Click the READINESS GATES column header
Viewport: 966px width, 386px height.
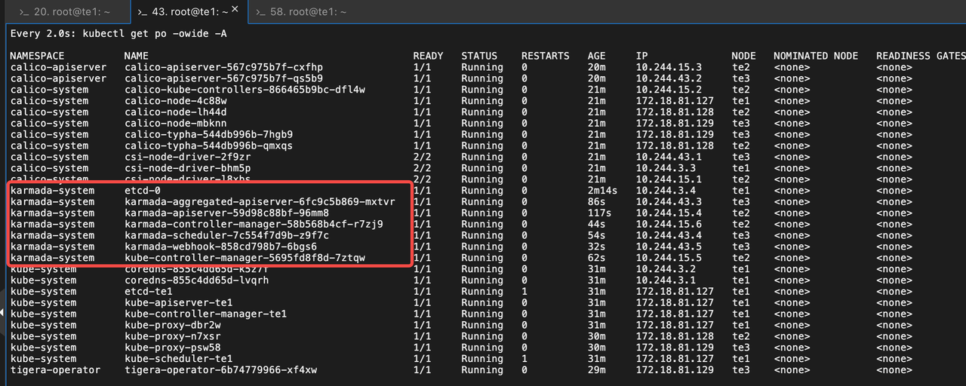point(921,57)
